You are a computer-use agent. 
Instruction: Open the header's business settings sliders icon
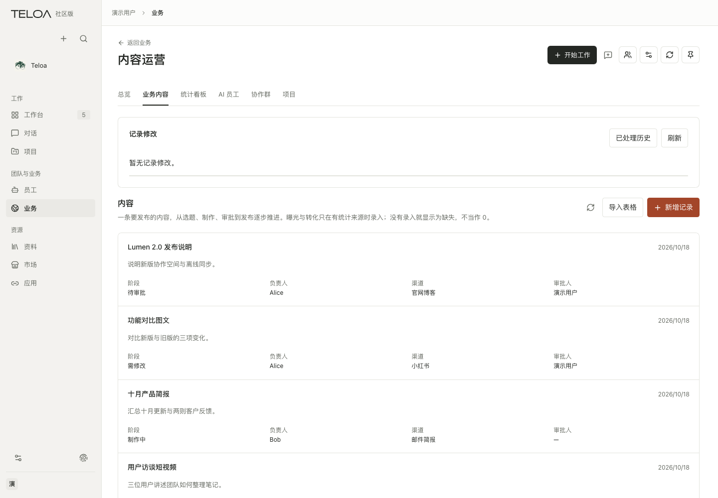(x=649, y=55)
